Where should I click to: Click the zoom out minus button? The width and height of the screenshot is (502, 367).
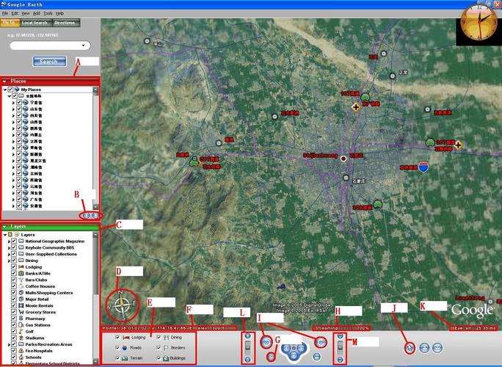[x=247, y=359]
